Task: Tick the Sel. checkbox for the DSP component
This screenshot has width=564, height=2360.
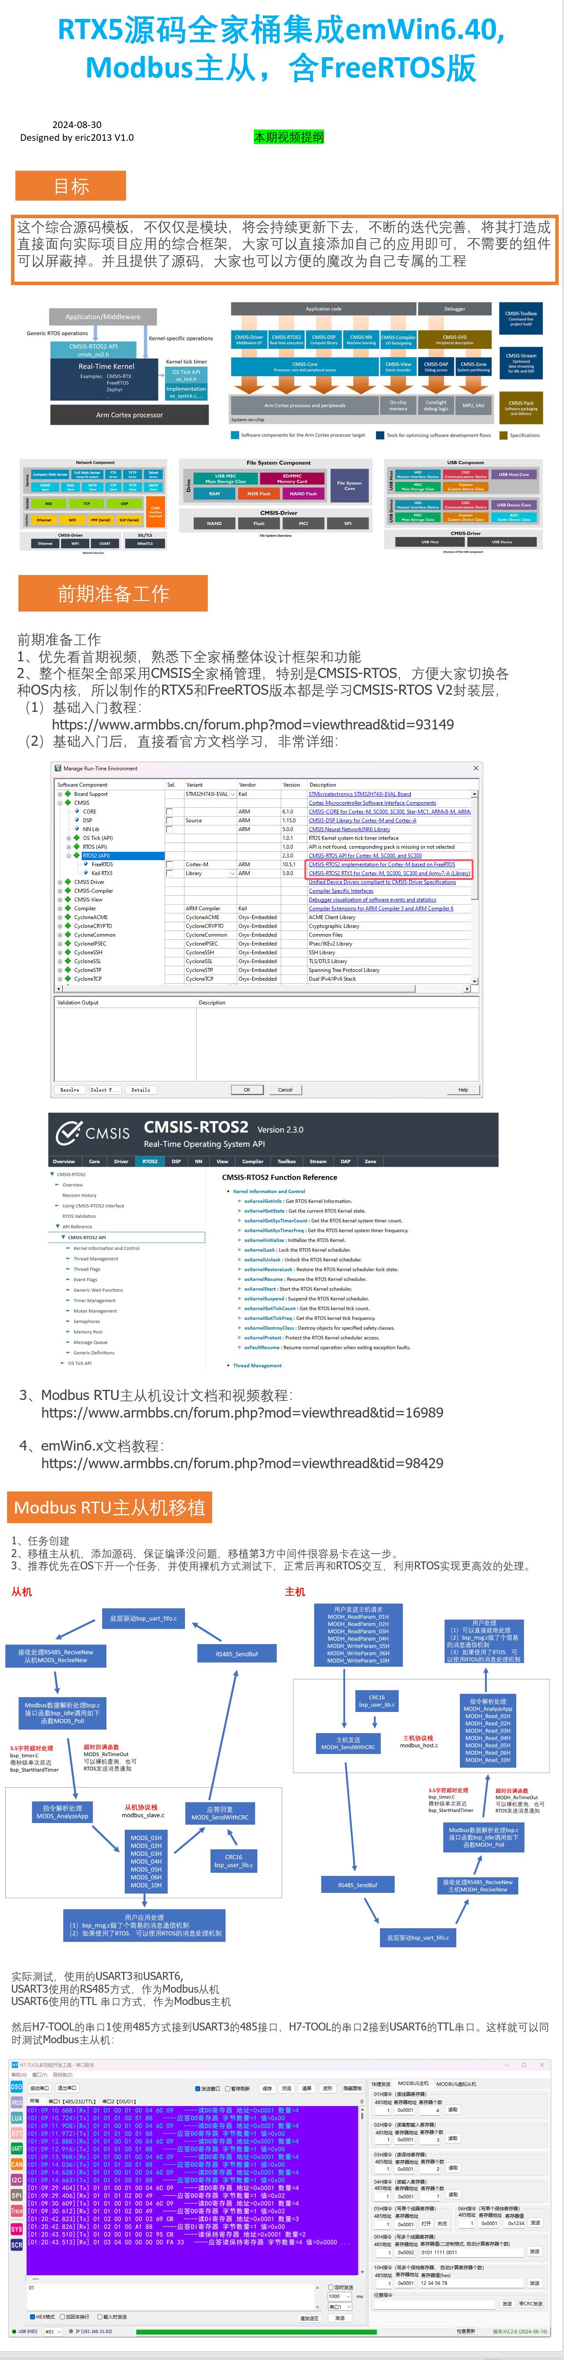Action: pos(169,820)
